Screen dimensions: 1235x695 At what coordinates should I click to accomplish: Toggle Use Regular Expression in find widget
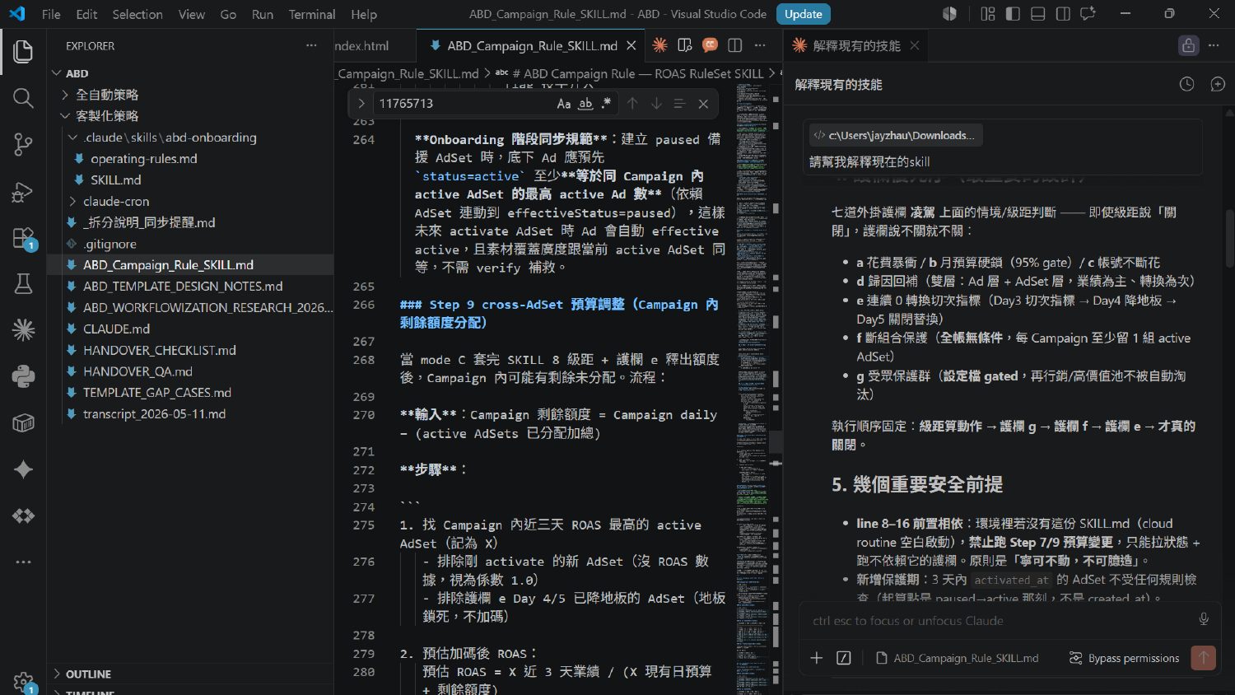point(607,104)
